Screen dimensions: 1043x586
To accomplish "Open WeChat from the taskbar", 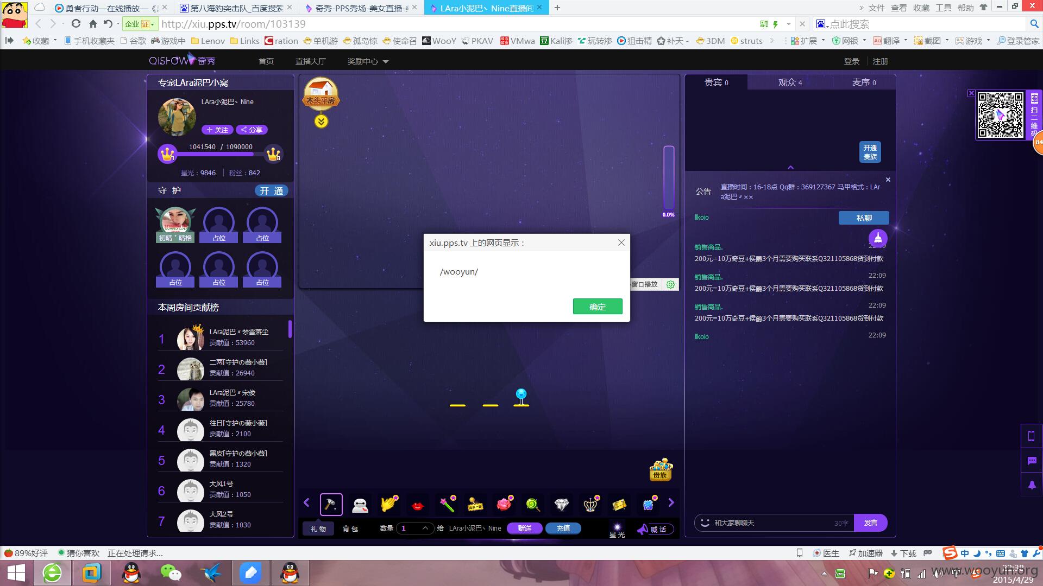I will (x=171, y=573).
